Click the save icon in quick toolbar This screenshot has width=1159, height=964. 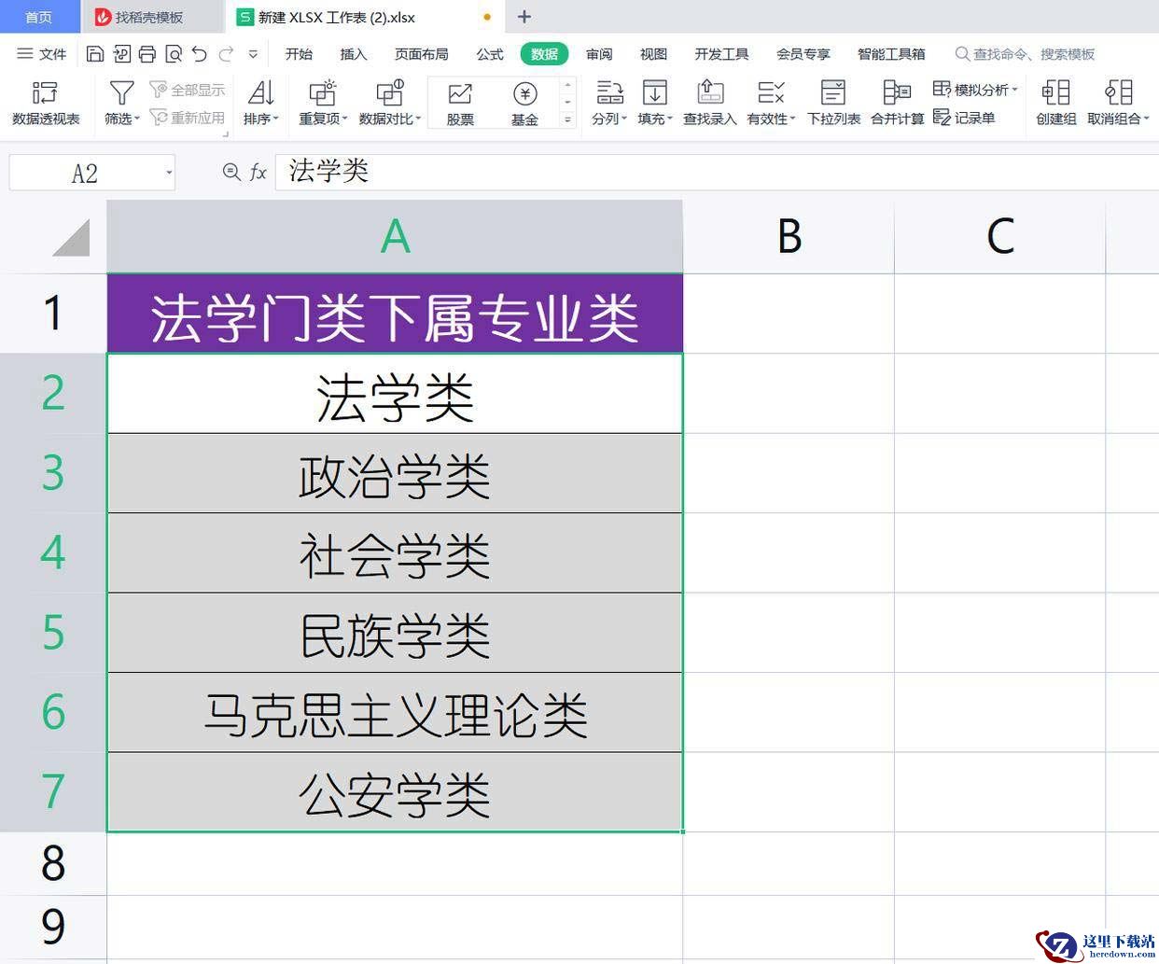coord(94,54)
